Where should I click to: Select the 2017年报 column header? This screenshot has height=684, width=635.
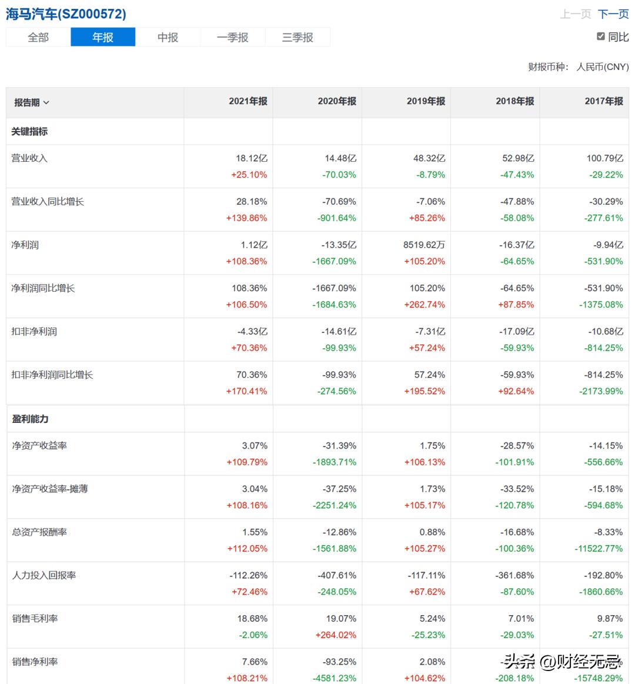[603, 101]
